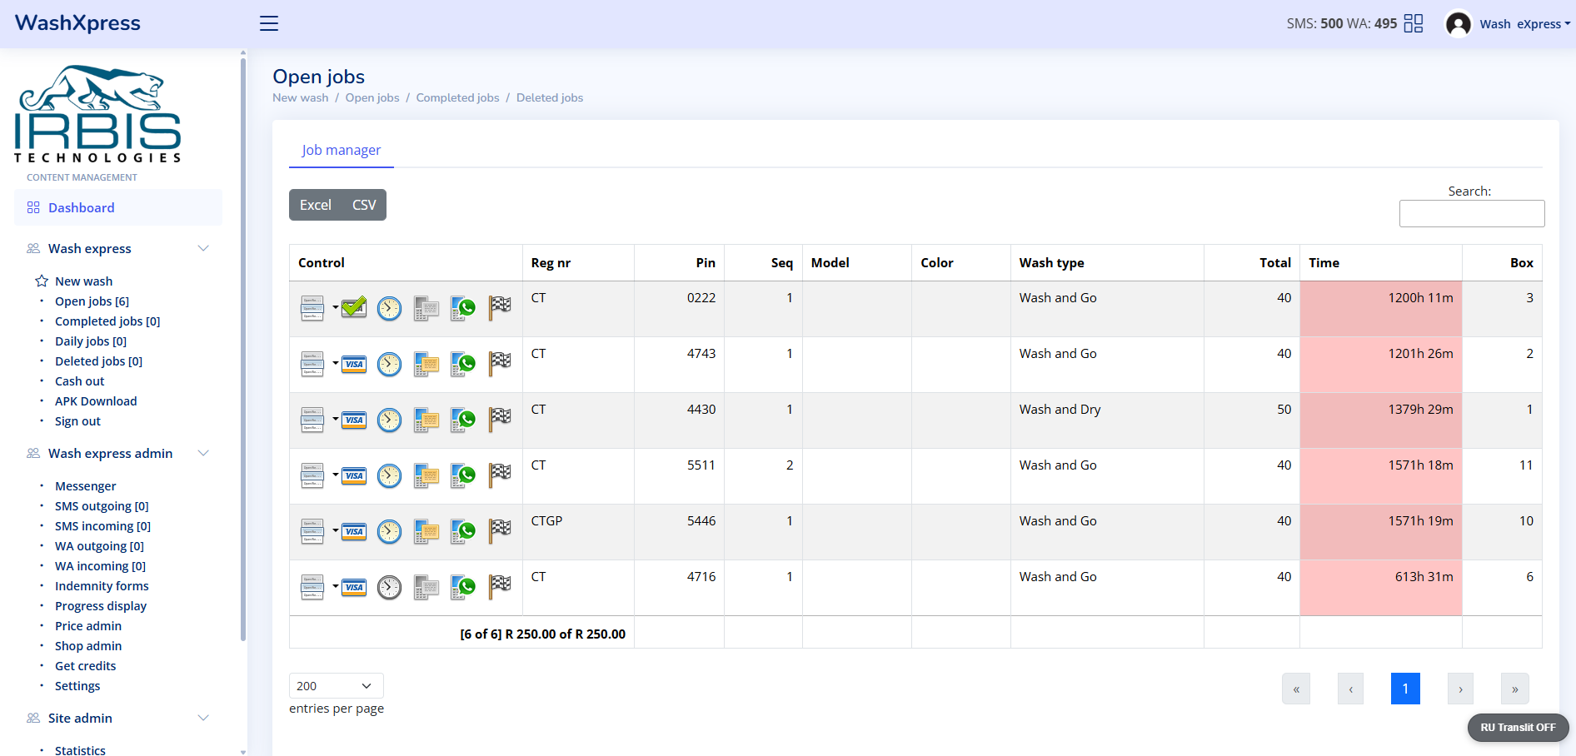The height and width of the screenshot is (756, 1576).
Task: Select the Job manager tab
Action: [x=342, y=150]
